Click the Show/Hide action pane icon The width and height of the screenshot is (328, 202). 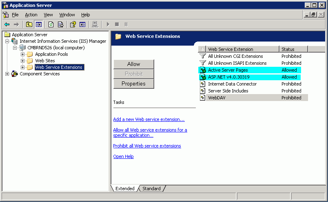[x=82, y=25]
